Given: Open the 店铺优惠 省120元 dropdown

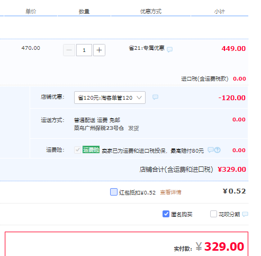Looking at the screenshot, I should (110, 98).
